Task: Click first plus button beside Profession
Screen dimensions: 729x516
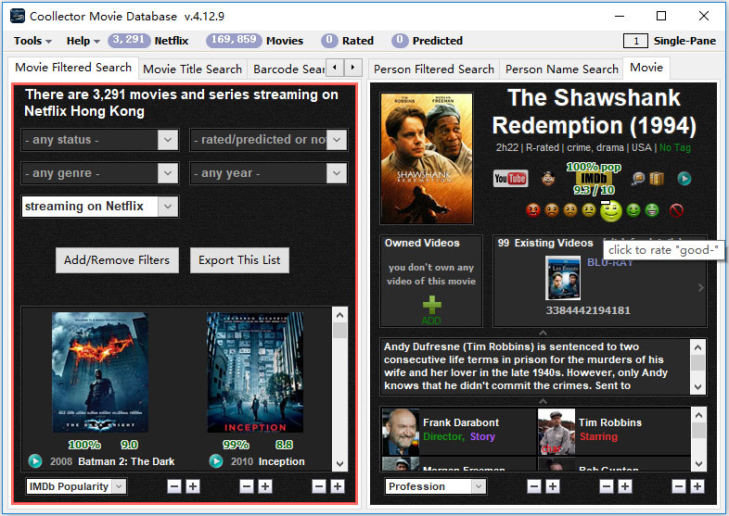Action: (553, 486)
